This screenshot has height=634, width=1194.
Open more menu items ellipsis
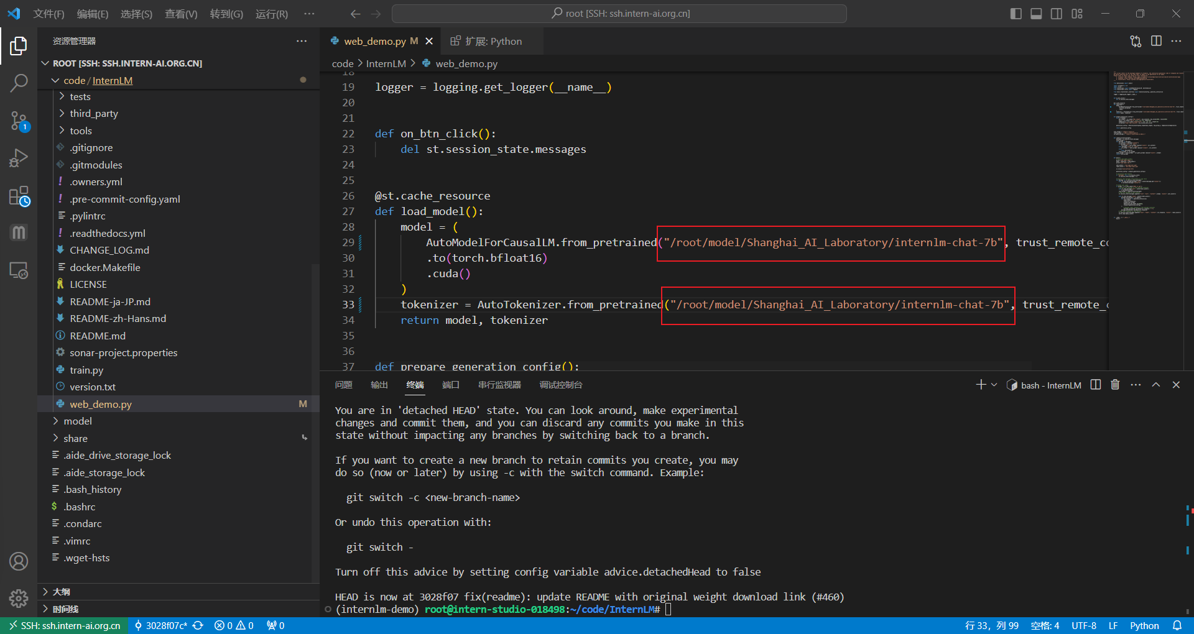point(309,14)
